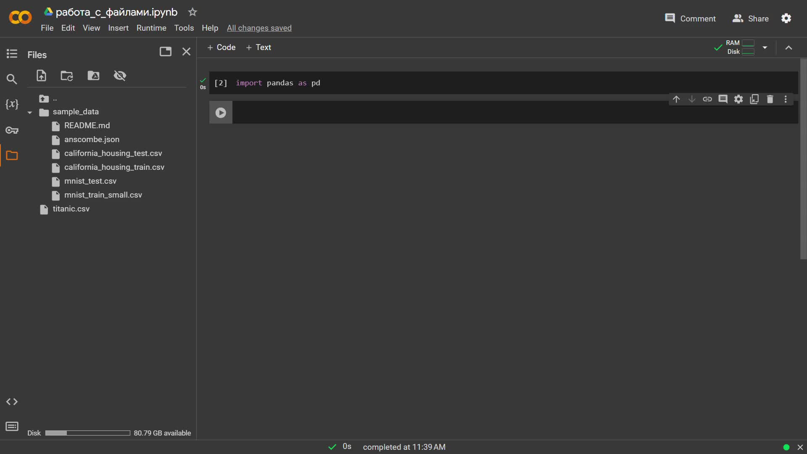Select mnist_test.csv file

(x=90, y=181)
